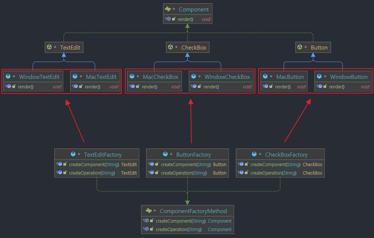
Task: Click CheckBoxFactory createComponent method icon
Action: click(241, 164)
